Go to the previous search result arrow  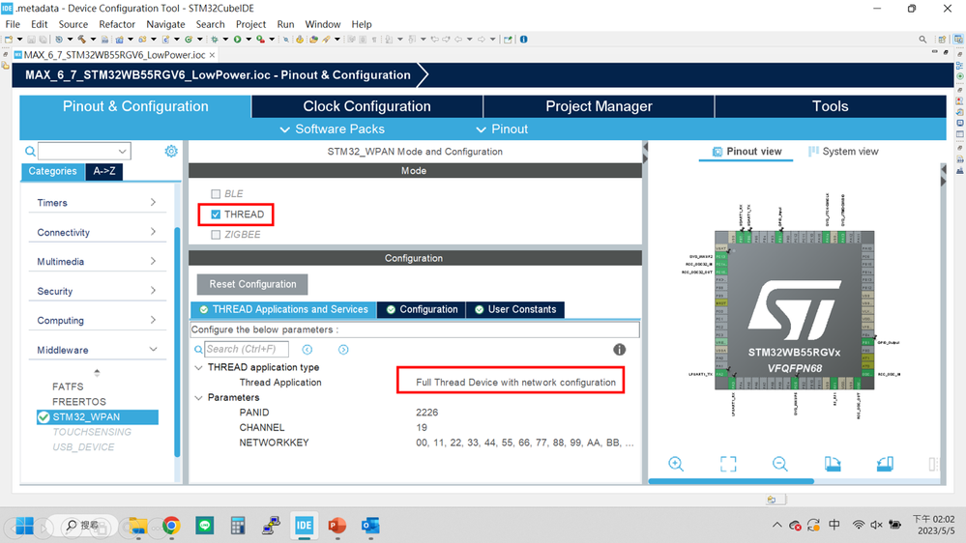pos(307,350)
